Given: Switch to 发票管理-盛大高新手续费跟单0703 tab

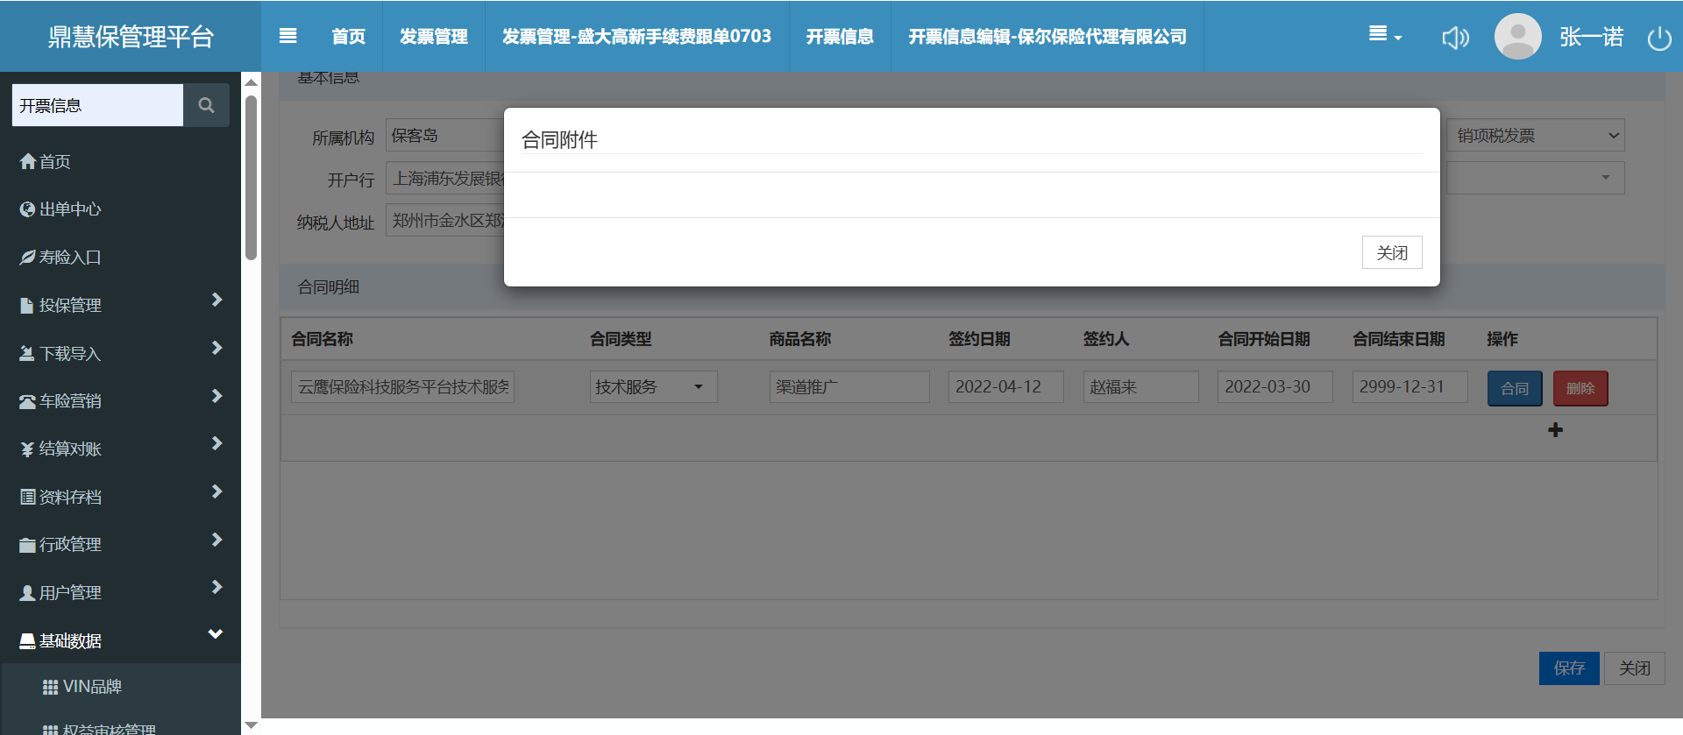Looking at the screenshot, I should tap(637, 36).
